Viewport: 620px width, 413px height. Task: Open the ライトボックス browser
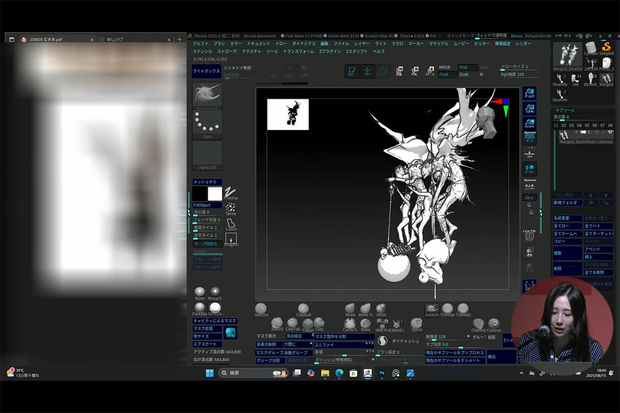tap(206, 71)
